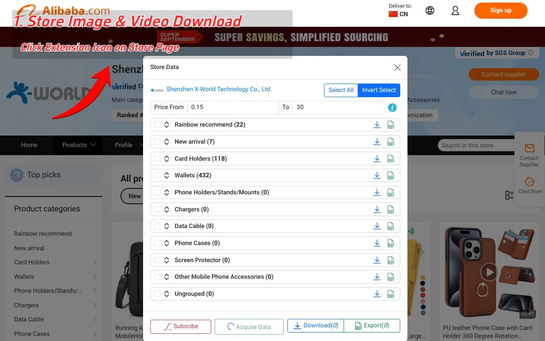The height and width of the screenshot is (341, 545).
Task: Click the Search in this store field
Action: pyautogui.click(x=477, y=145)
